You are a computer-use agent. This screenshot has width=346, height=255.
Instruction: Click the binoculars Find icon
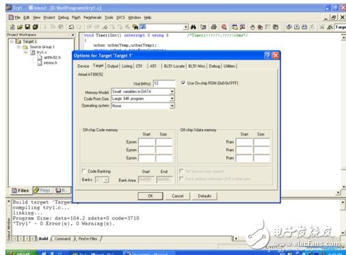coord(194,27)
